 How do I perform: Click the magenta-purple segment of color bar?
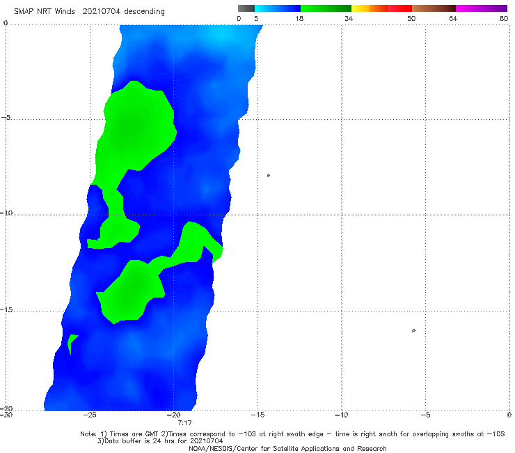pos(482,8)
